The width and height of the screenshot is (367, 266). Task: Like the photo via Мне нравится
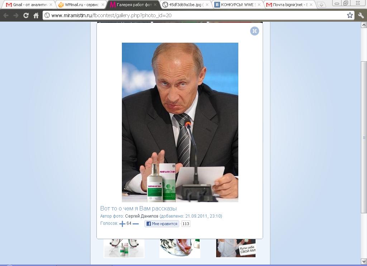[x=162, y=224]
